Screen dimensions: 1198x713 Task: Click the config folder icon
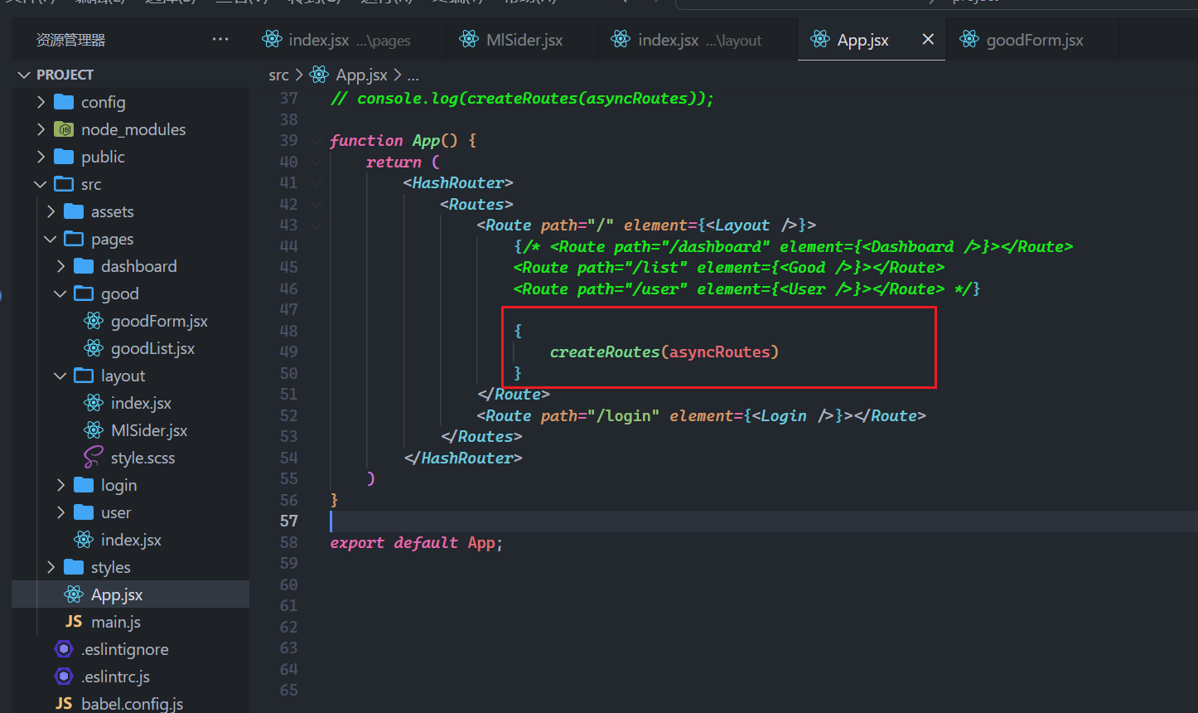click(x=64, y=102)
